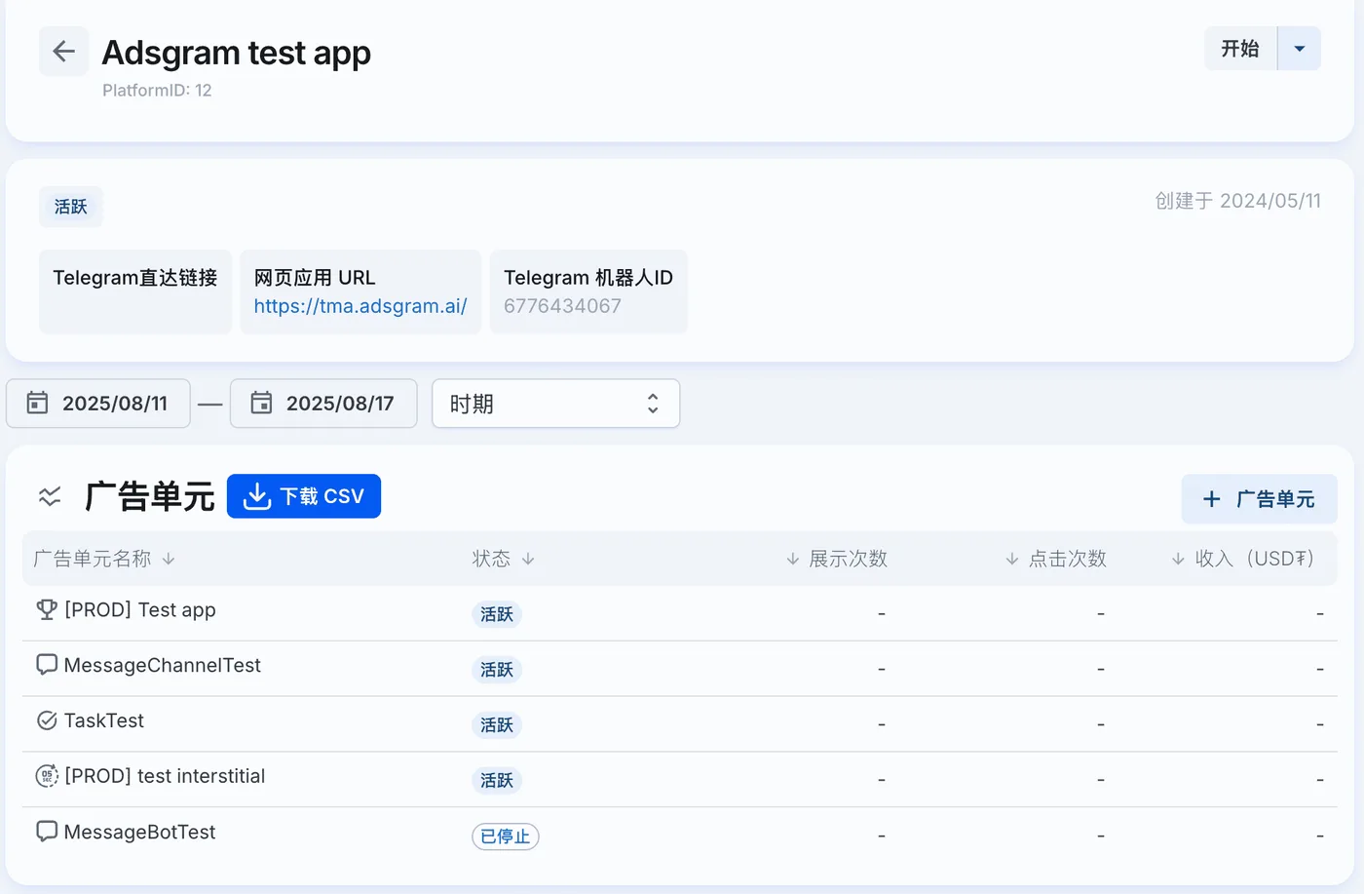This screenshot has width=1364, height=894.
Task: Sort by 展示次数 column header
Action: coord(837,559)
